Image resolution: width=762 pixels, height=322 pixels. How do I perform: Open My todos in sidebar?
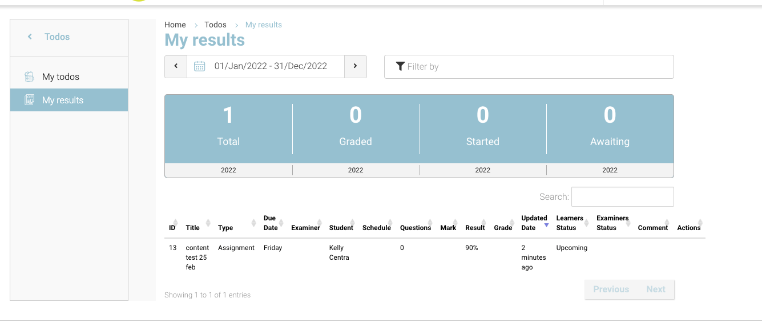pos(61,77)
